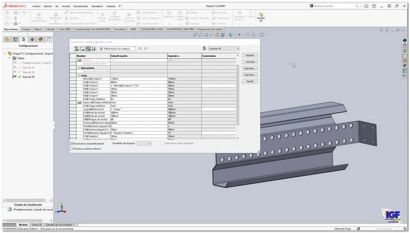Click the rebuild icon in status bar
Screen dimensions: 410x233
358,229
